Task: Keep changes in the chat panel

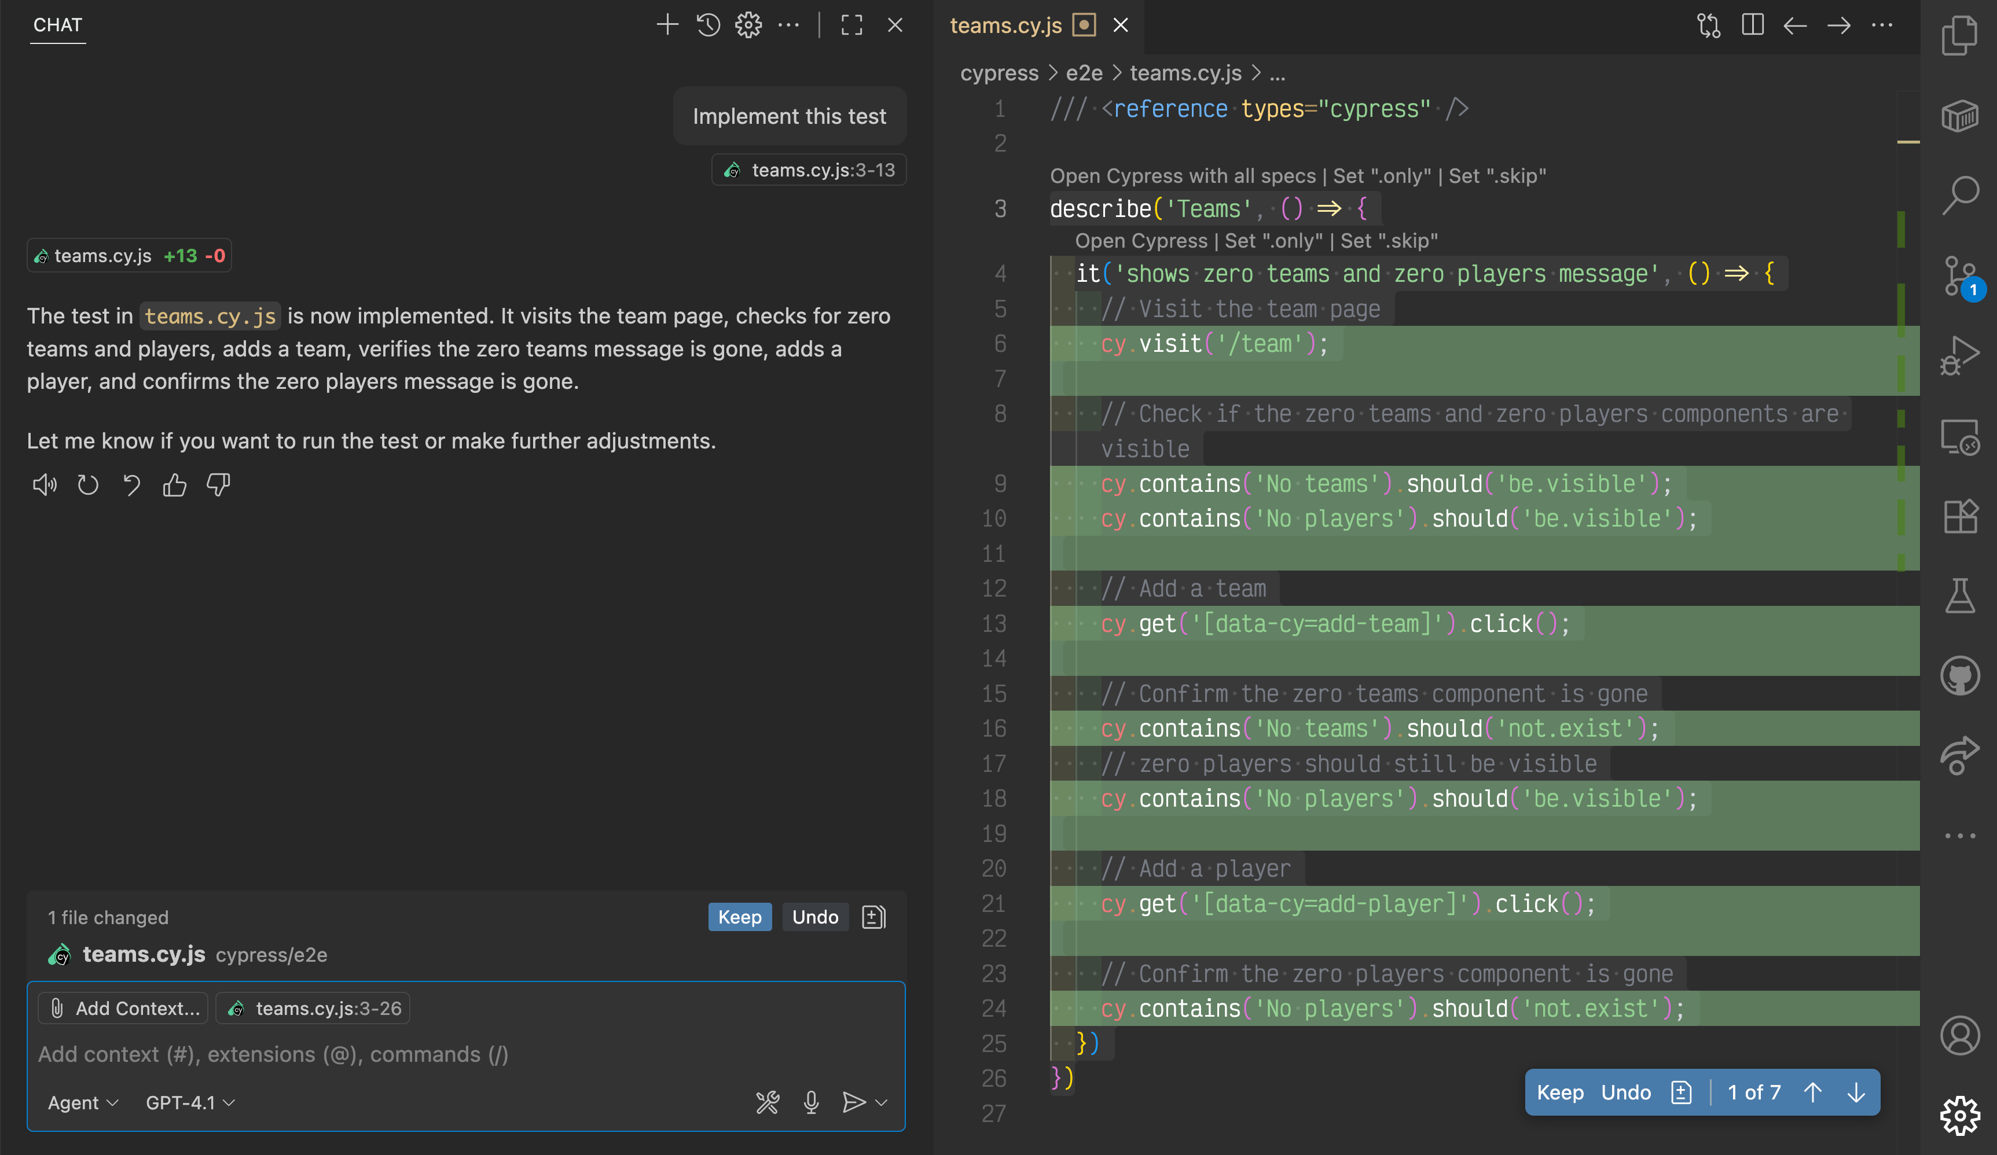Action: 739,917
